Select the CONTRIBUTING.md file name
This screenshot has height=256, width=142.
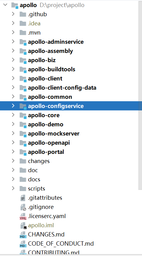coord(54,252)
